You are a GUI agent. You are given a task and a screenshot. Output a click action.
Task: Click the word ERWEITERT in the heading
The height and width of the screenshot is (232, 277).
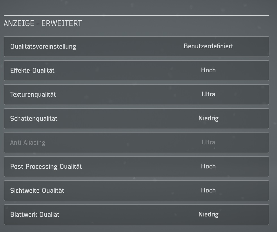point(62,23)
